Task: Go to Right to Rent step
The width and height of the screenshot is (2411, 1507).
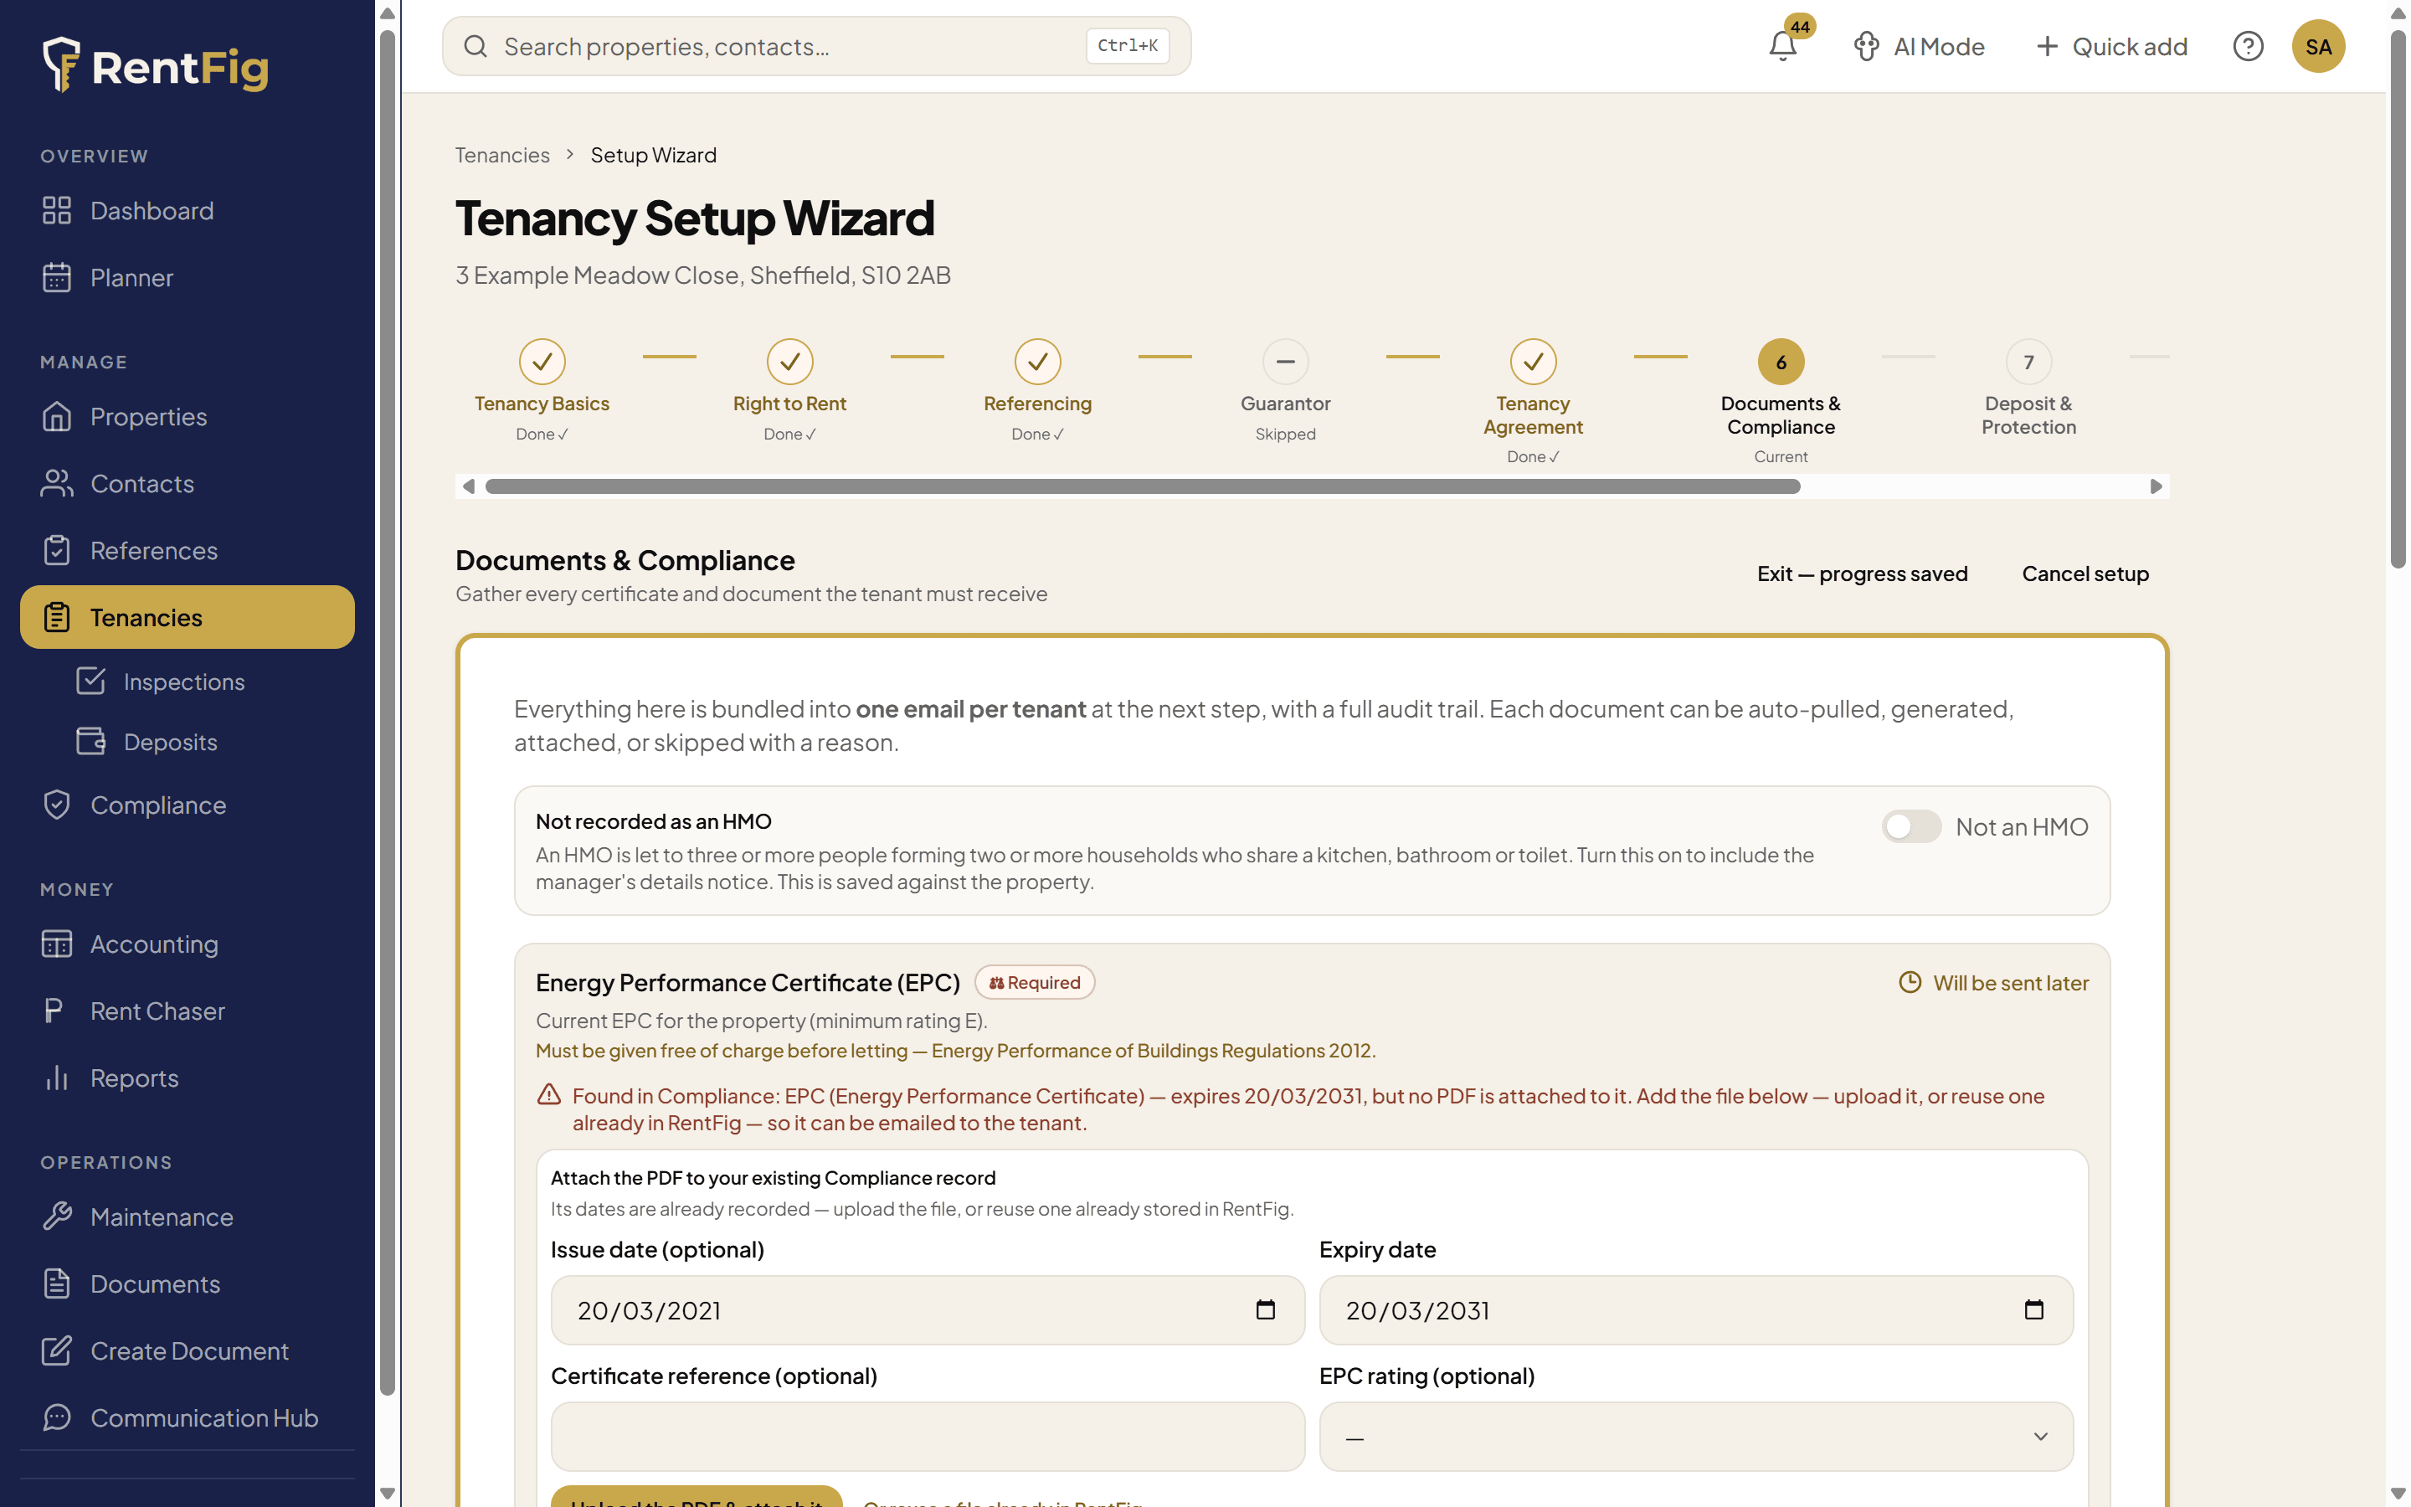Action: [789, 389]
